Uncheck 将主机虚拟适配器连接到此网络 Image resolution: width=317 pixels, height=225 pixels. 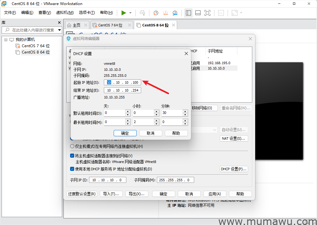[x=72, y=155]
